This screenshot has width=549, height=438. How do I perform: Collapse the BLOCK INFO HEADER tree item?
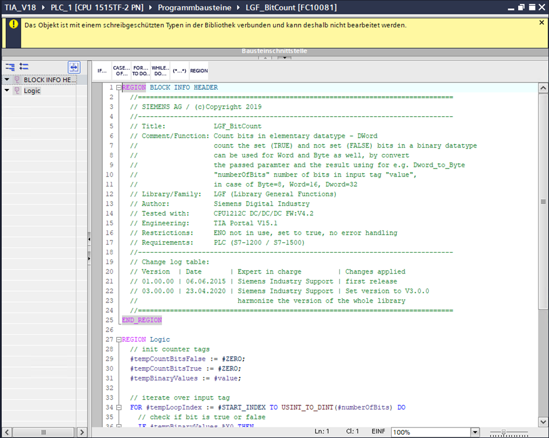point(7,80)
